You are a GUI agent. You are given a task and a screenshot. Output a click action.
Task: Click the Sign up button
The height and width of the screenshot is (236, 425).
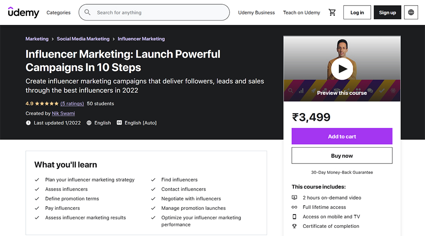point(387,12)
